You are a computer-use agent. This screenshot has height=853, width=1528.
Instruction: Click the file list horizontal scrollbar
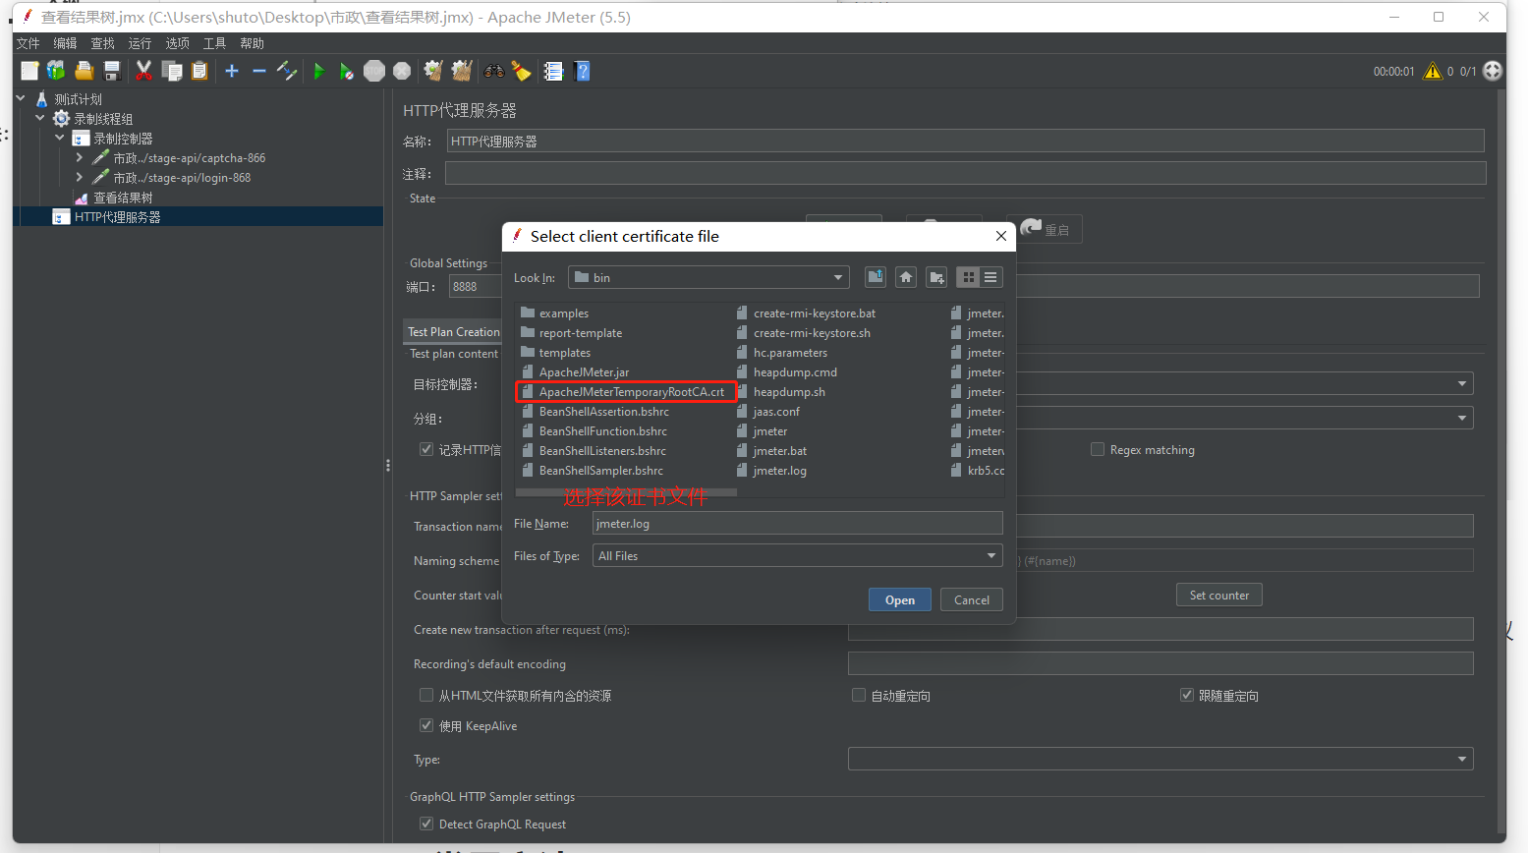click(x=626, y=492)
